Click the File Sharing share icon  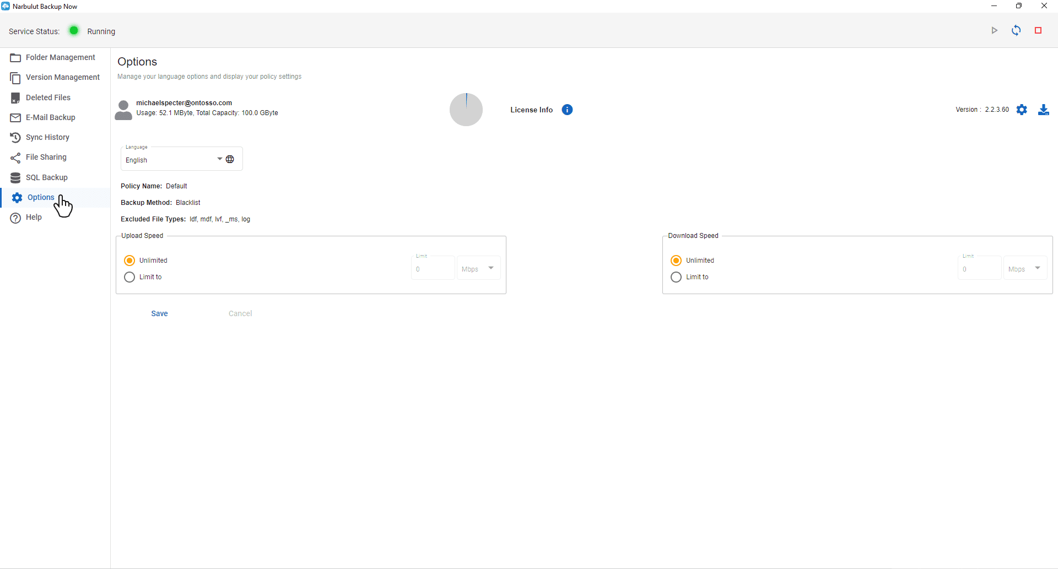(x=15, y=158)
